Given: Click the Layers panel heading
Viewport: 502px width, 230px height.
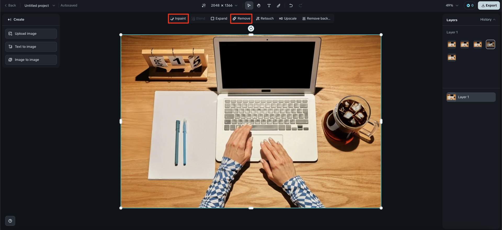Looking at the screenshot, I should tap(452, 20).
